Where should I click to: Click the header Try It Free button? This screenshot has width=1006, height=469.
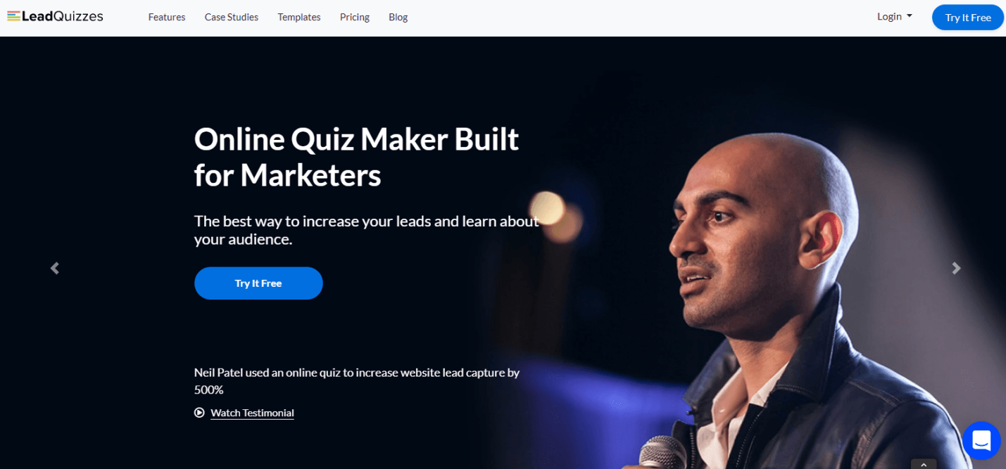pos(968,17)
